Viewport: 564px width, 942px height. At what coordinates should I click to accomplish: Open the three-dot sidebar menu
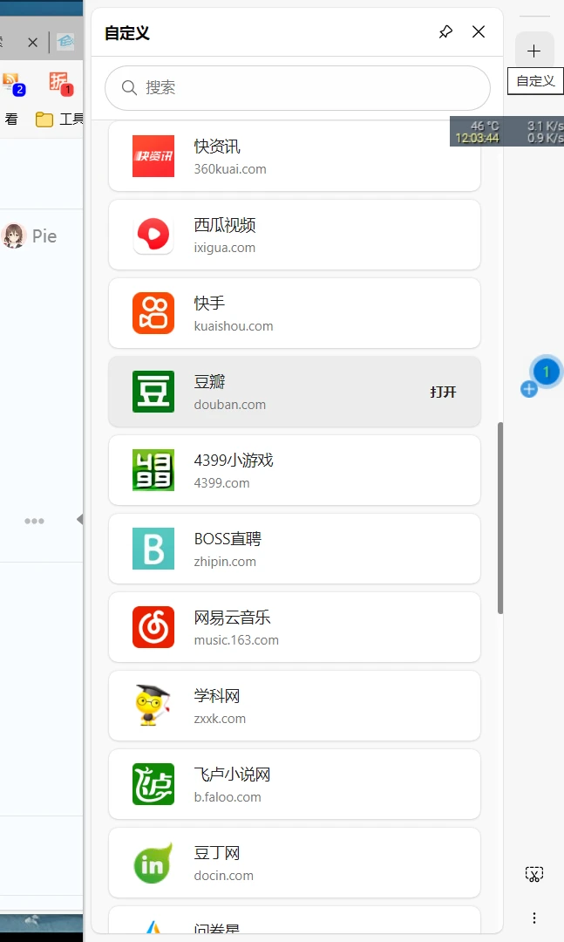click(x=534, y=918)
